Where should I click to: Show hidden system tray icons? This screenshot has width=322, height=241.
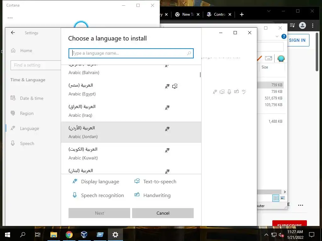point(266,235)
